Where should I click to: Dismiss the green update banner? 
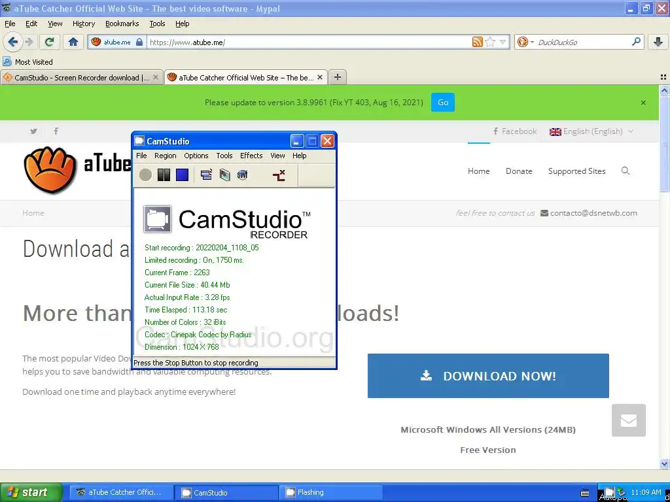coord(643,103)
